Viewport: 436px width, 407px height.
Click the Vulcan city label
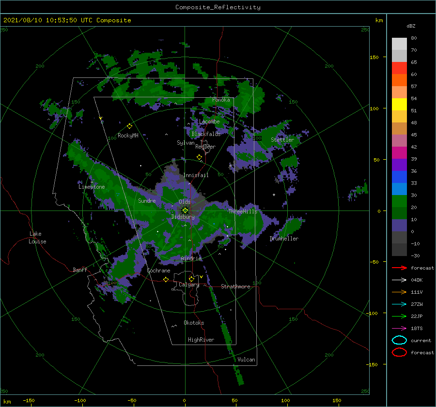(x=246, y=360)
